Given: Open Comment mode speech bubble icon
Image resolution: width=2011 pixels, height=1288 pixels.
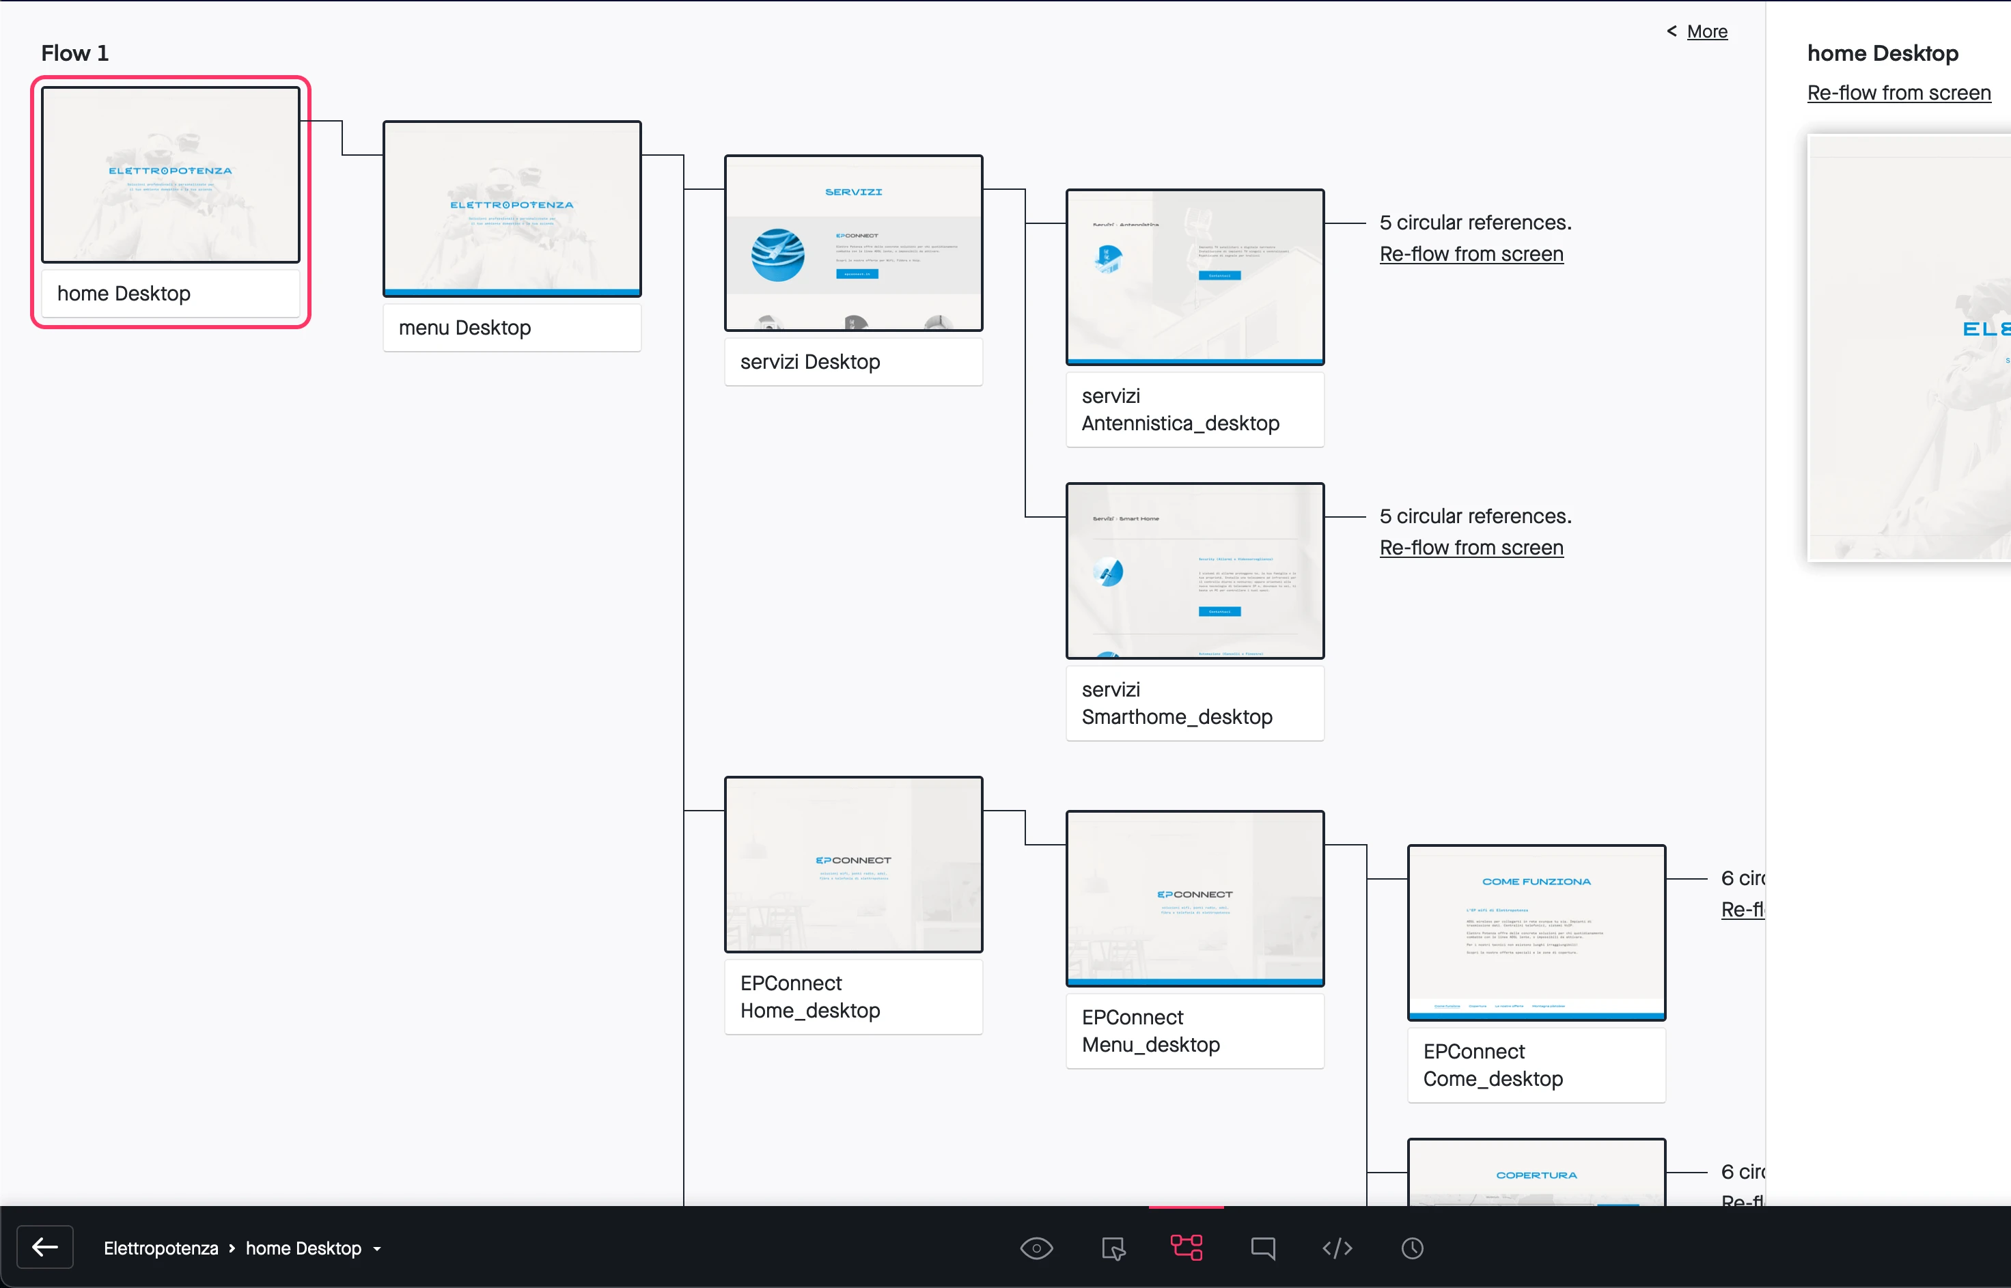Looking at the screenshot, I should click(1262, 1248).
